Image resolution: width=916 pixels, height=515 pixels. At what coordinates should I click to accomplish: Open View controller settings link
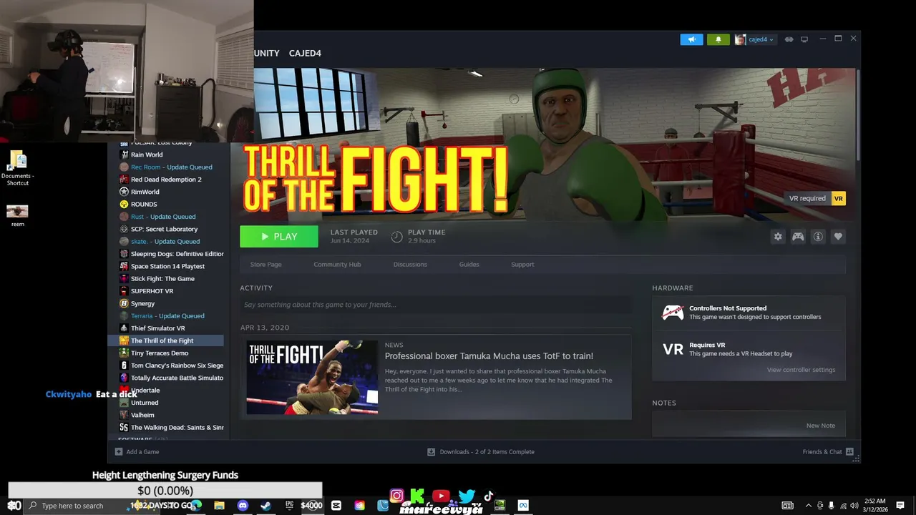coord(801,370)
